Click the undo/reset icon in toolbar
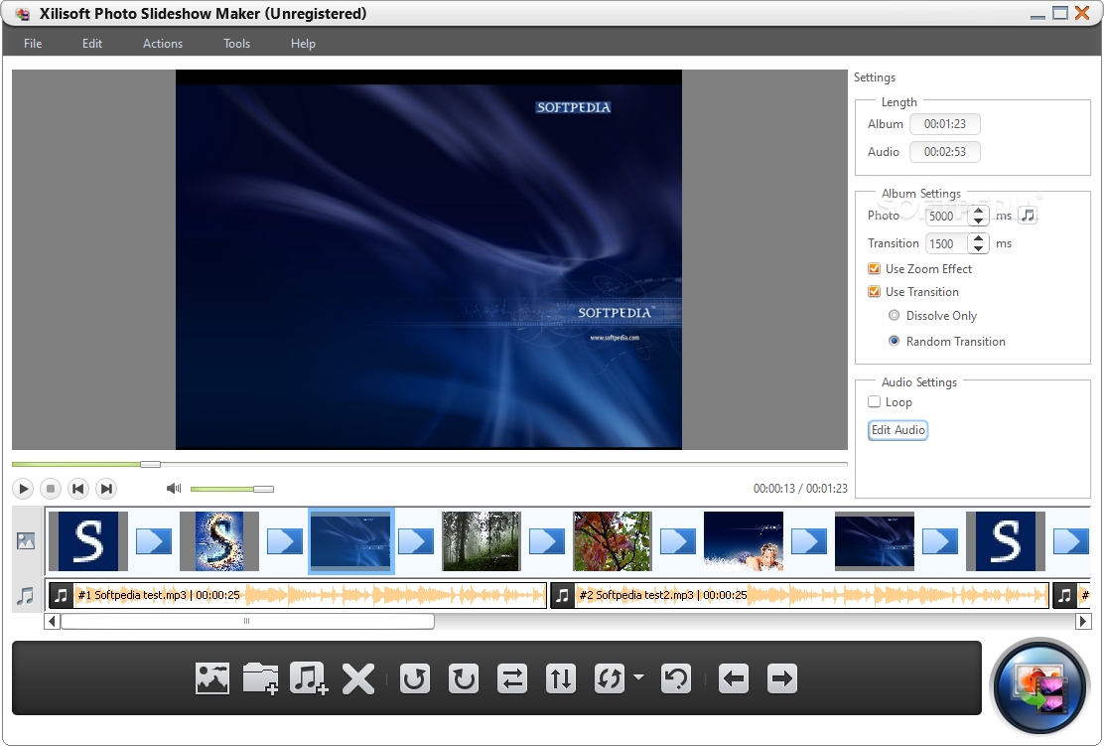This screenshot has width=1104, height=746. [676, 679]
